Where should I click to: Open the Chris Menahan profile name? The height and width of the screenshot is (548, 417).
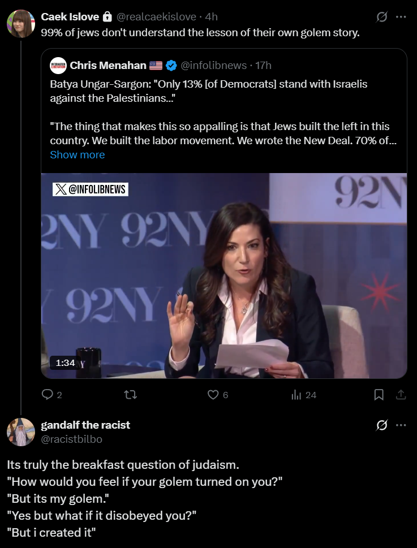(x=108, y=66)
